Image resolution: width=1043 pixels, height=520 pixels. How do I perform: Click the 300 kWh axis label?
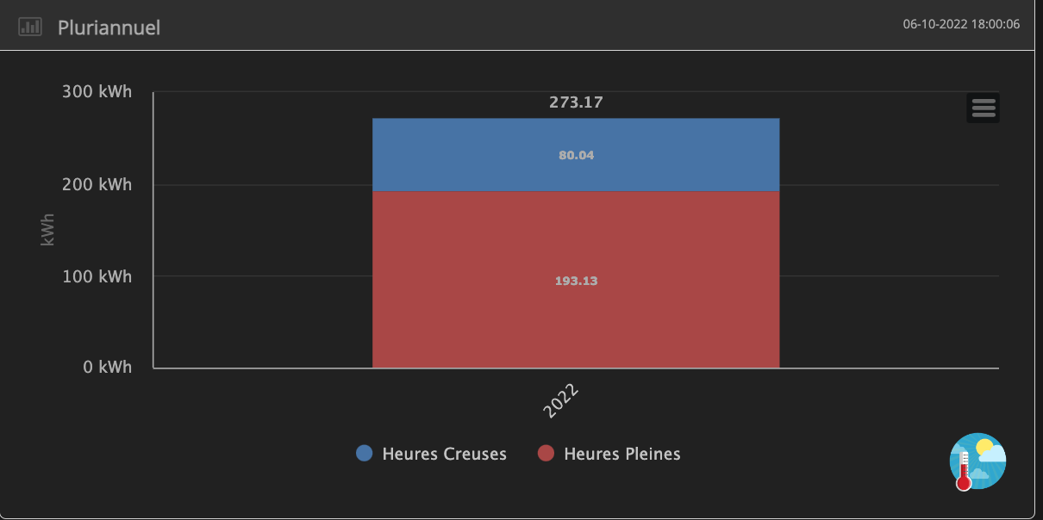point(97,92)
